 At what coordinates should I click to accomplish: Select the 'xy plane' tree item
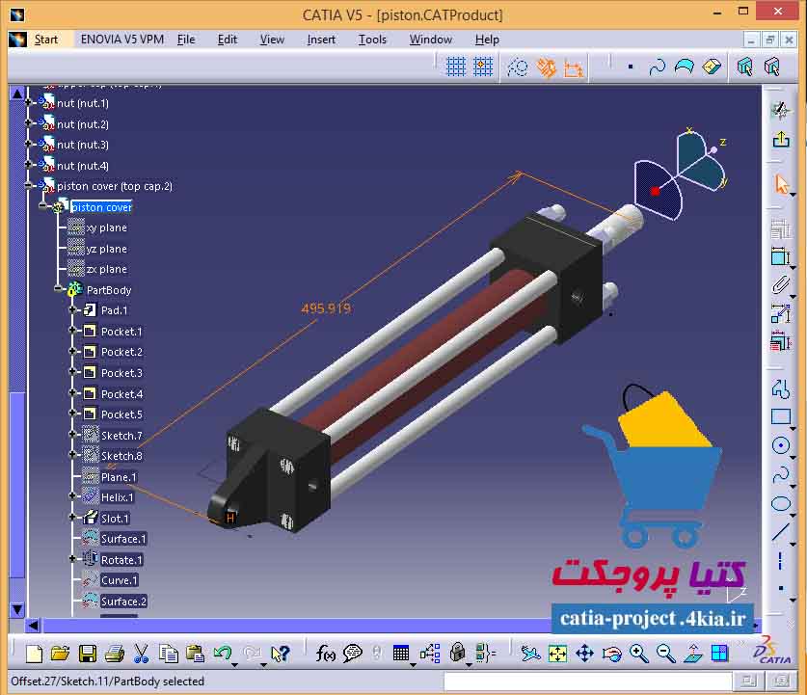(x=106, y=227)
